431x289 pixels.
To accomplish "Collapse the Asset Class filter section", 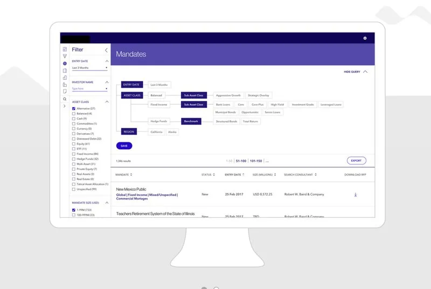I will (107, 102).
